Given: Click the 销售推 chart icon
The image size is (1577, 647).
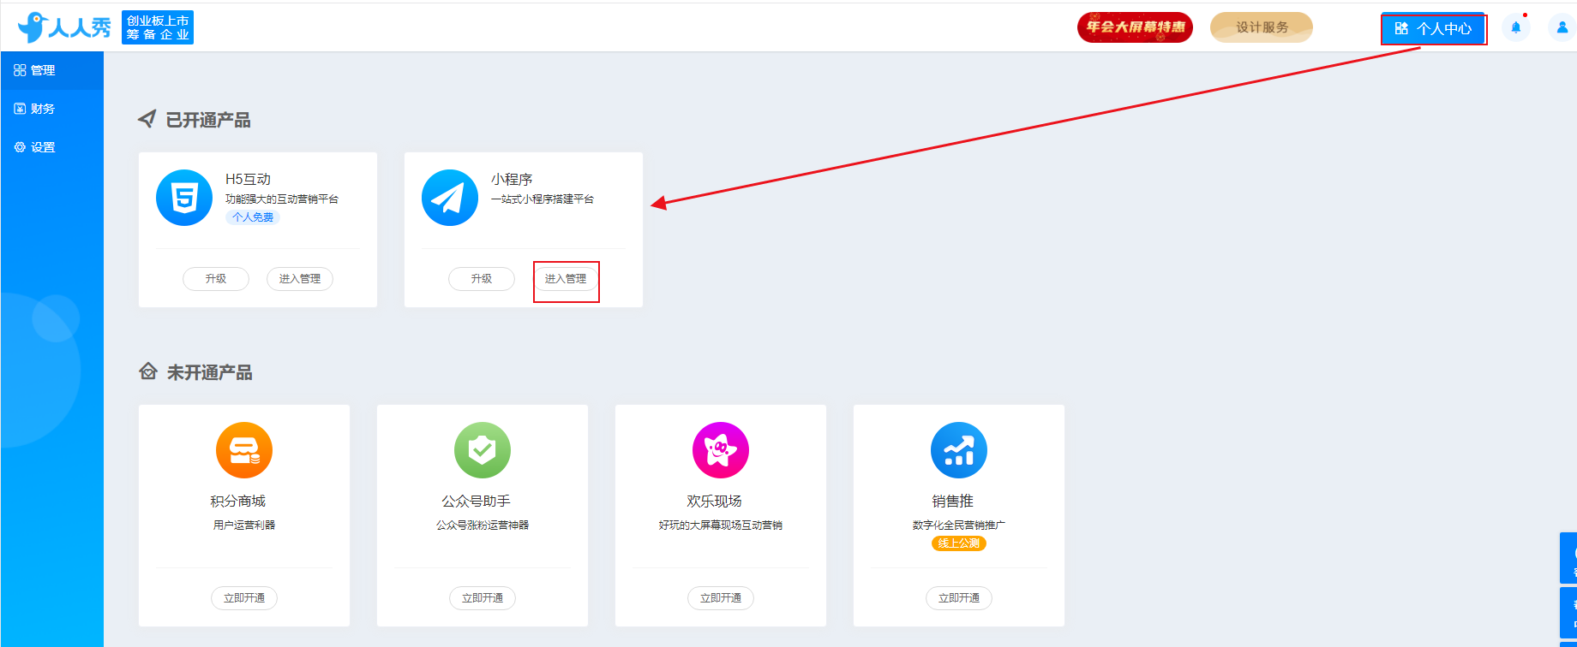Looking at the screenshot, I should click(959, 450).
